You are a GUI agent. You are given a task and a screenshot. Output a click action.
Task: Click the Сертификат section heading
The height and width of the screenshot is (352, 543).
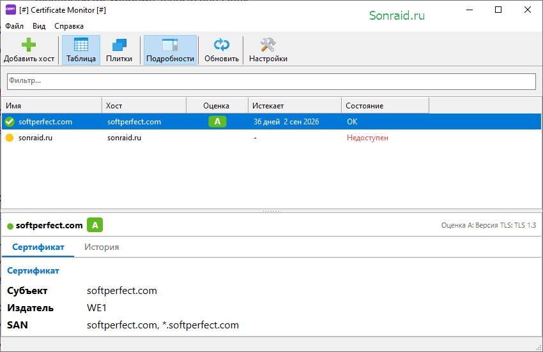click(33, 271)
